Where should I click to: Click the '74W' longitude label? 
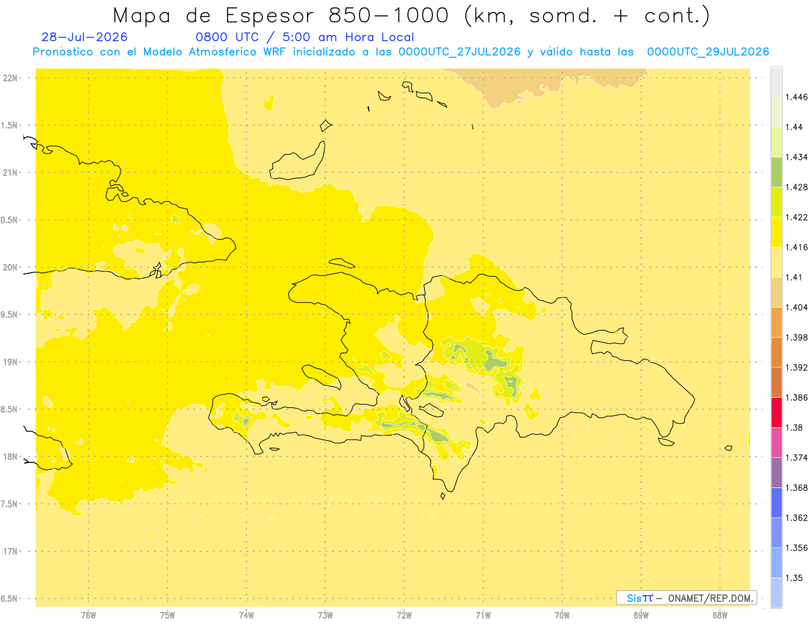coord(246,615)
